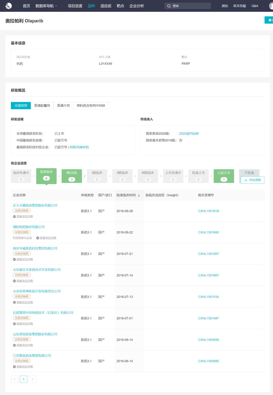Select the 批准临床 stage with 8 entries
Screen dimensions: 273x395
coord(46,176)
